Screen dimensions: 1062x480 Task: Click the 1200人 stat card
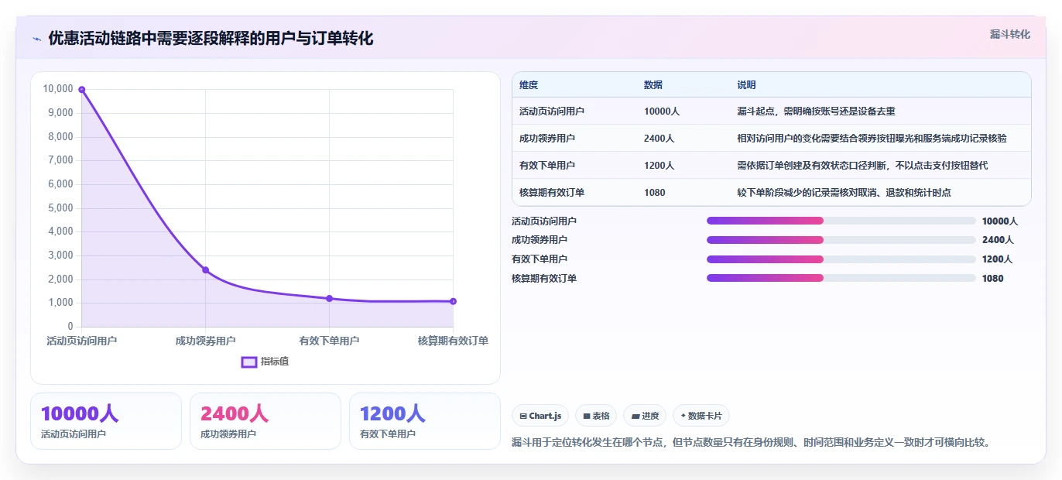pyautogui.click(x=425, y=421)
